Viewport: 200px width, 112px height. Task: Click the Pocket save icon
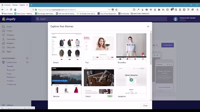click(113, 10)
